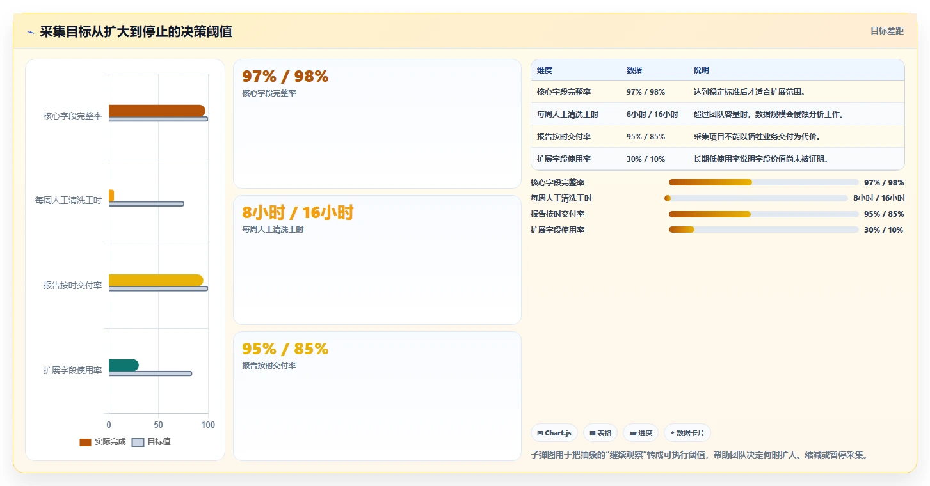
Task: Click the Chart.js chip
Action: (554, 433)
